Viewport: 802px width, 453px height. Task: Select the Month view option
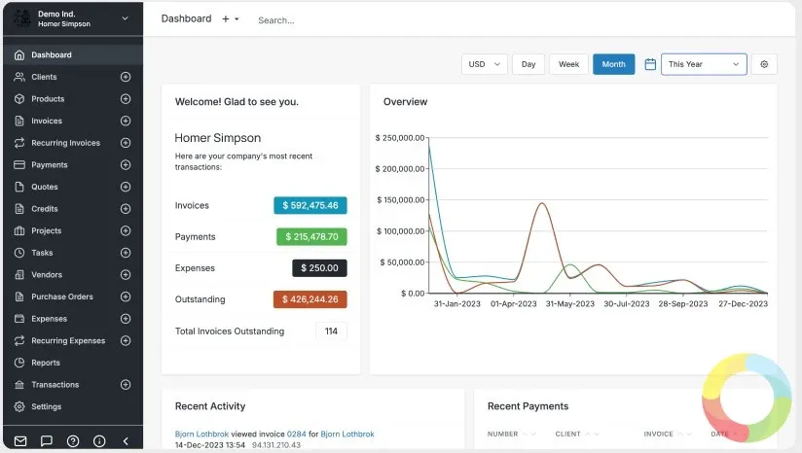coord(614,64)
